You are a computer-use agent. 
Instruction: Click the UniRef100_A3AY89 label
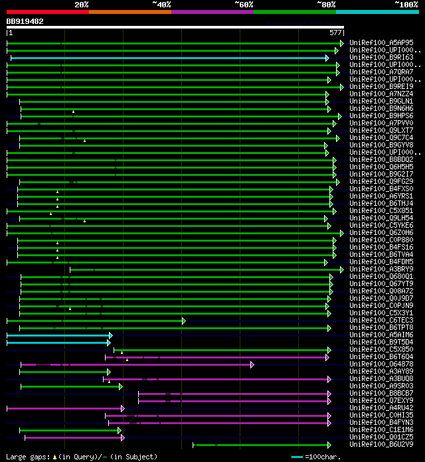[x=381, y=371]
